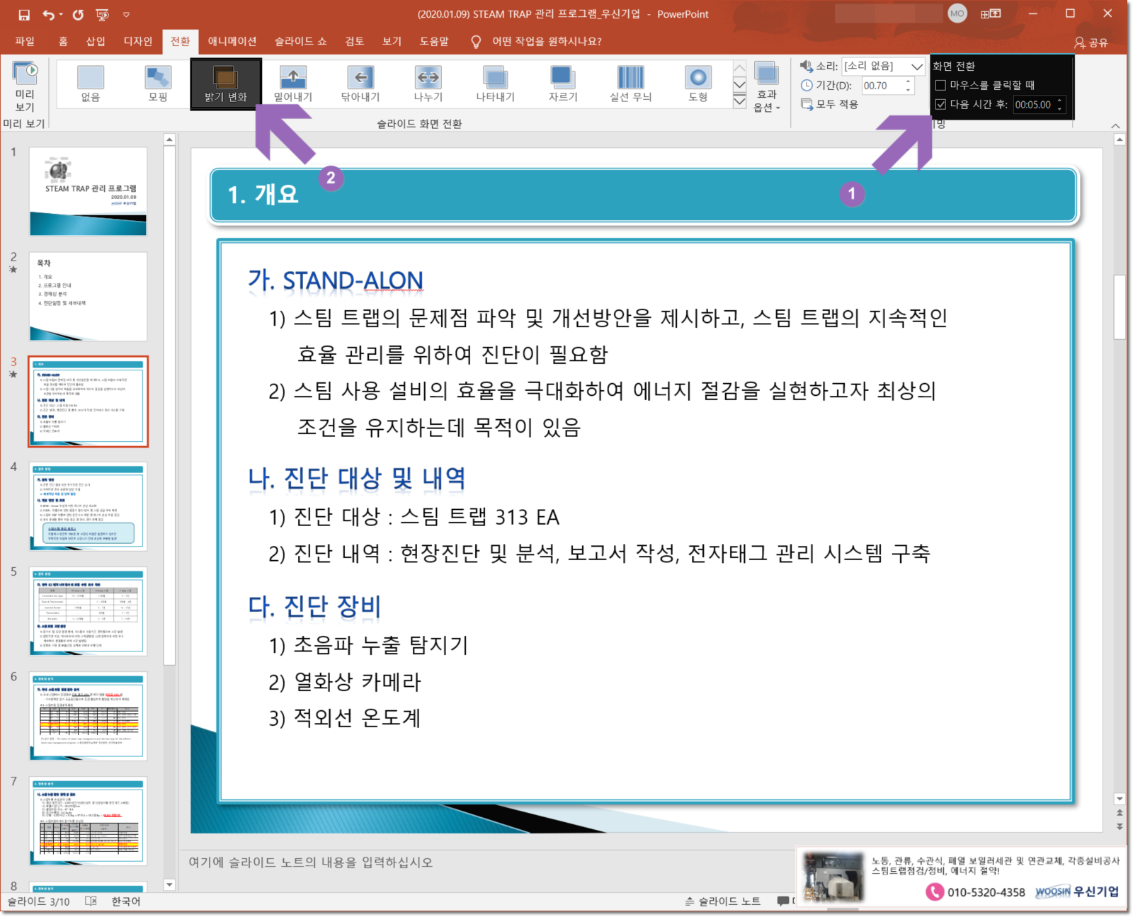Select the 나타내기 (Reveal) transition

click(496, 84)
